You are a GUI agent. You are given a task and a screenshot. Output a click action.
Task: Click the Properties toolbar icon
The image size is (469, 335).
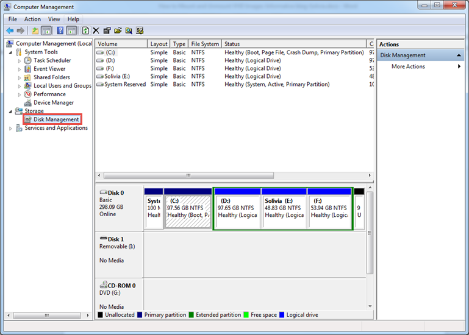(x=107, y=30)
